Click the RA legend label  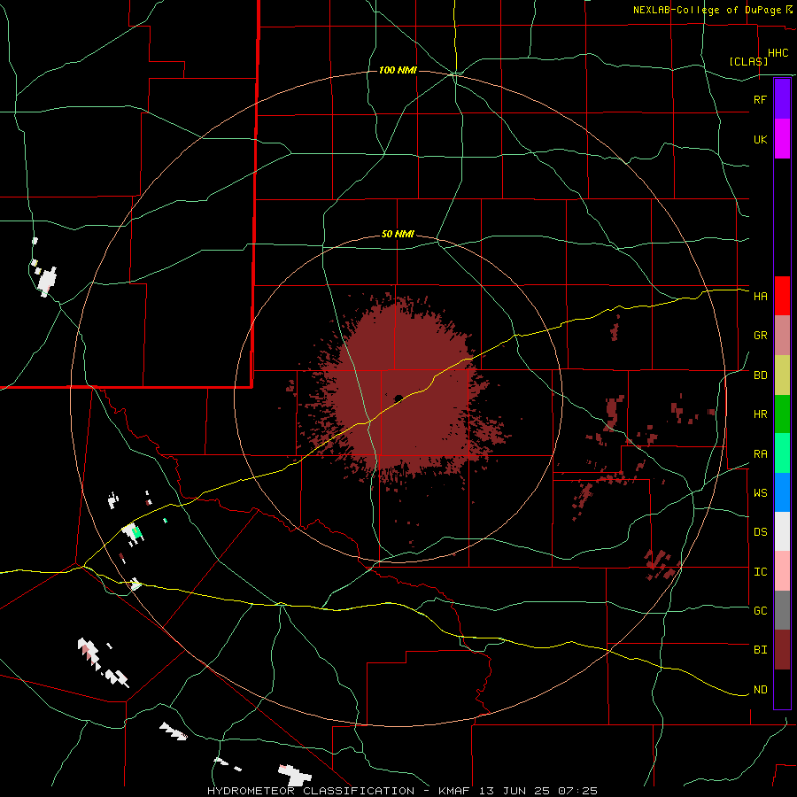click(x=760, y=454)
